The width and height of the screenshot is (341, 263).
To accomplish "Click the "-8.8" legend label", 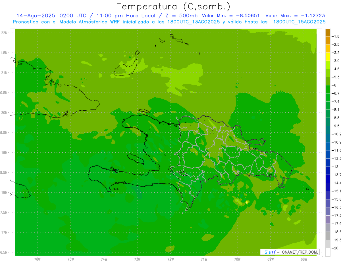I will pos(336,118).
